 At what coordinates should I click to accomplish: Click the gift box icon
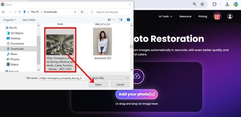coord(217,17)
